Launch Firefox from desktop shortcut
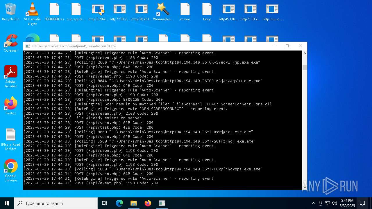 tap(11, 106)
